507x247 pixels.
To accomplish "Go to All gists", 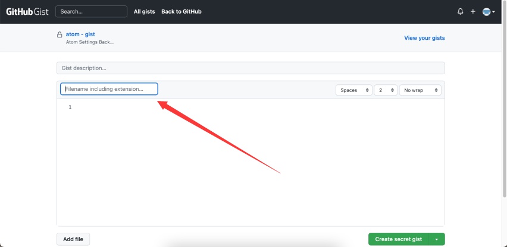I will pos(145,11).
